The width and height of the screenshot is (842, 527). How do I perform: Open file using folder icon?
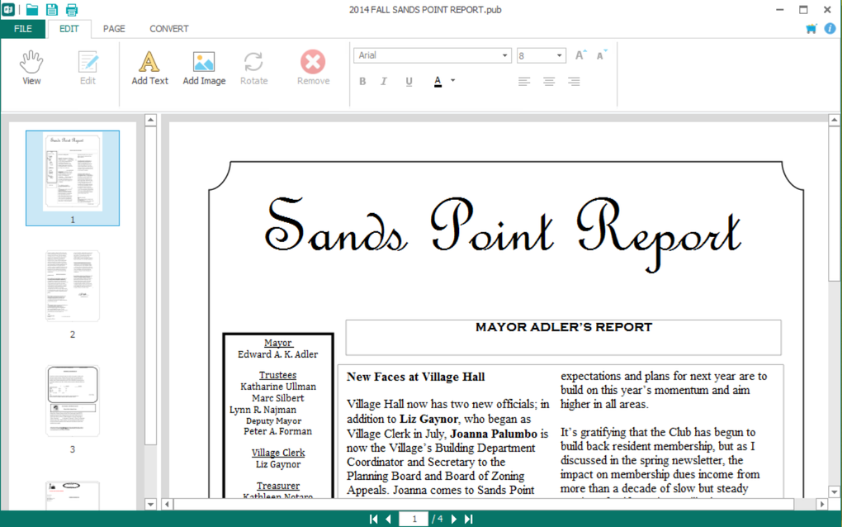tap(32, 9)
